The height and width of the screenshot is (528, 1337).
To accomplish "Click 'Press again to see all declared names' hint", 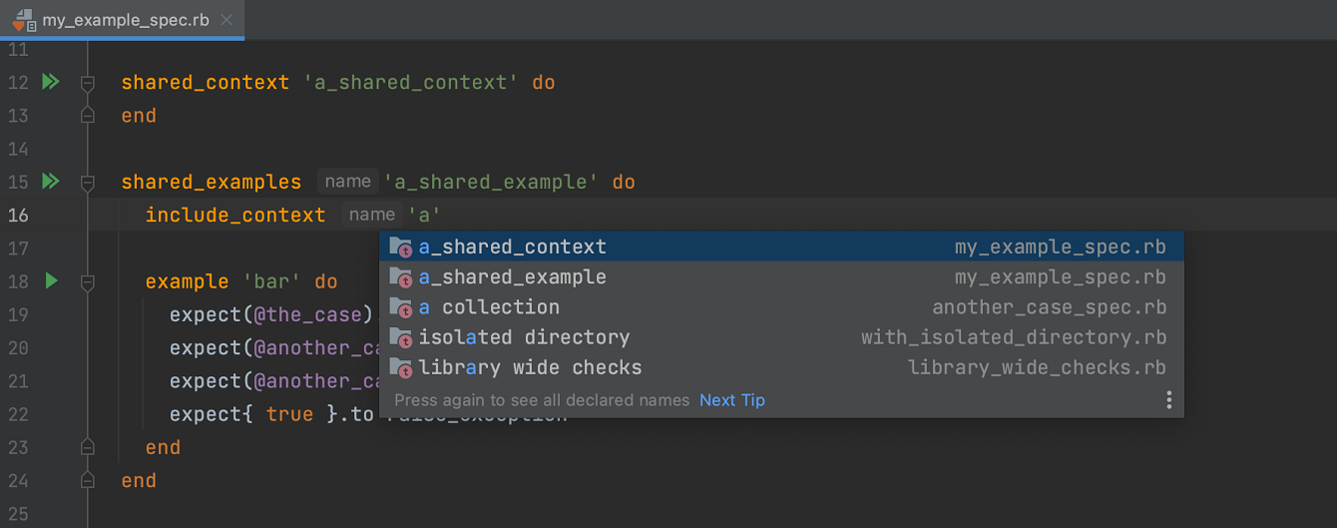I will 542,400.
